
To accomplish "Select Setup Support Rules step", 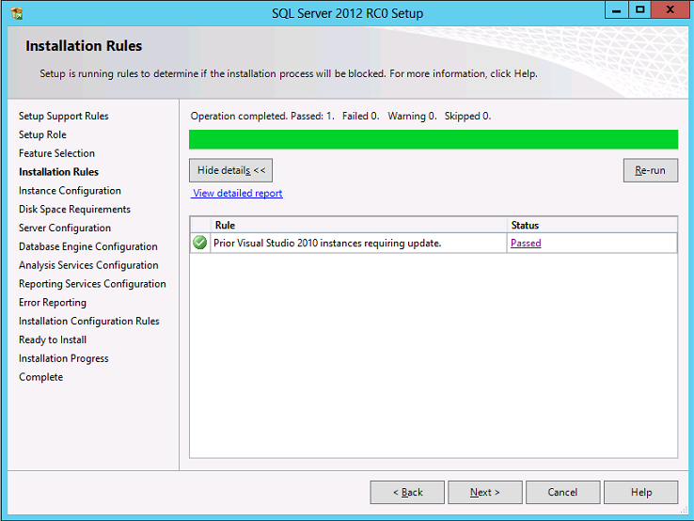I will (64, 116).
